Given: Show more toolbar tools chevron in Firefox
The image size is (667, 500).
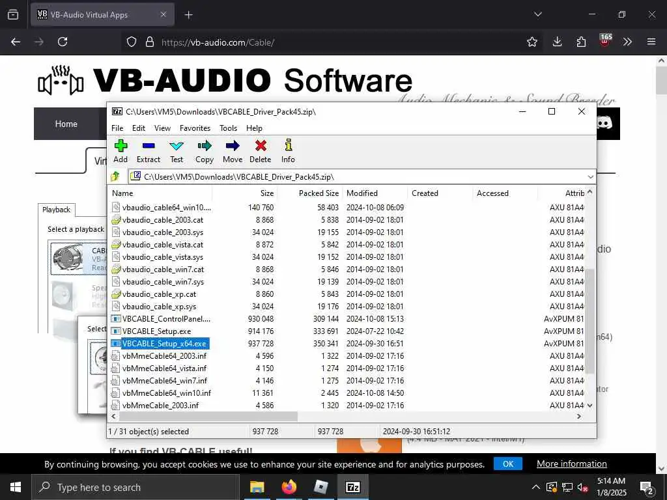Looking at the screenshot, I should tap(627, 42).
